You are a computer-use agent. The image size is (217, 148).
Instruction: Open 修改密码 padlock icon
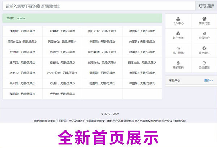178,63
